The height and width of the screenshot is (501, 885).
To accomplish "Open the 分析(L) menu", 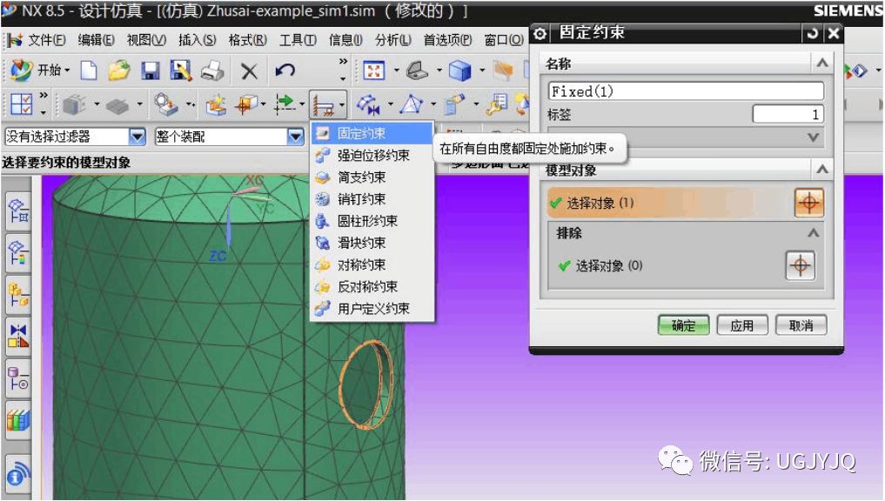I will pyautogui.click(x=392, y=39).
